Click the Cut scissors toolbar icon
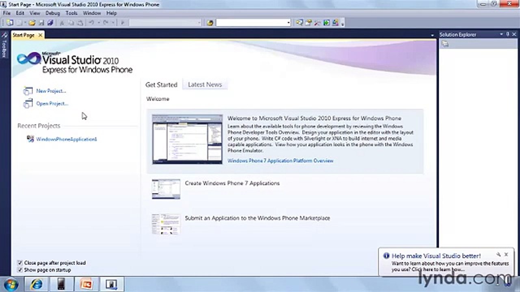This screenshot has width=520, height=292. pyautogui.click(x=62, y=23)
